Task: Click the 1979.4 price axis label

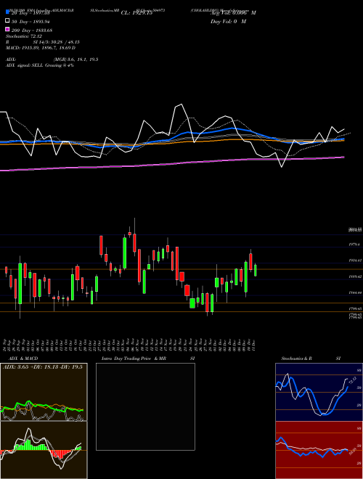Action: point(354,245)
